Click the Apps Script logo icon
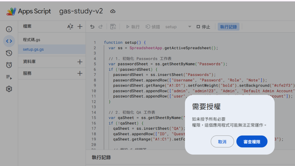 (x=11, y=12)
